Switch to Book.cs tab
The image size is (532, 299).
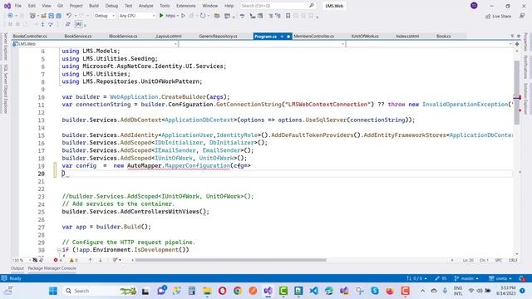pos(443,36)
